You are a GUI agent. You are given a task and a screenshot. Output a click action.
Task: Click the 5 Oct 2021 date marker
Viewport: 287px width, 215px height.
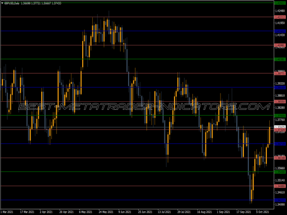click(x=265, y=211)
